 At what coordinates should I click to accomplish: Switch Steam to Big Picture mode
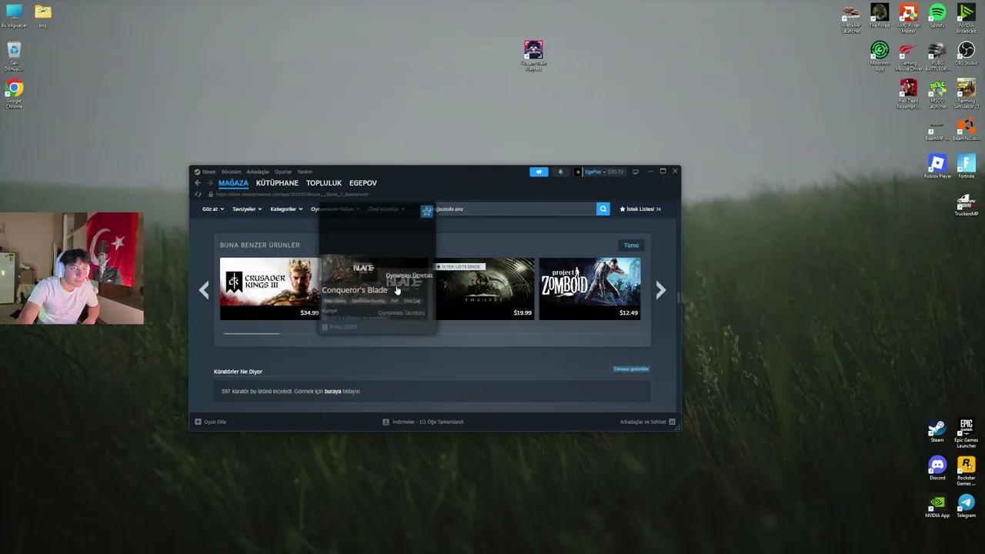coord(635,172)
